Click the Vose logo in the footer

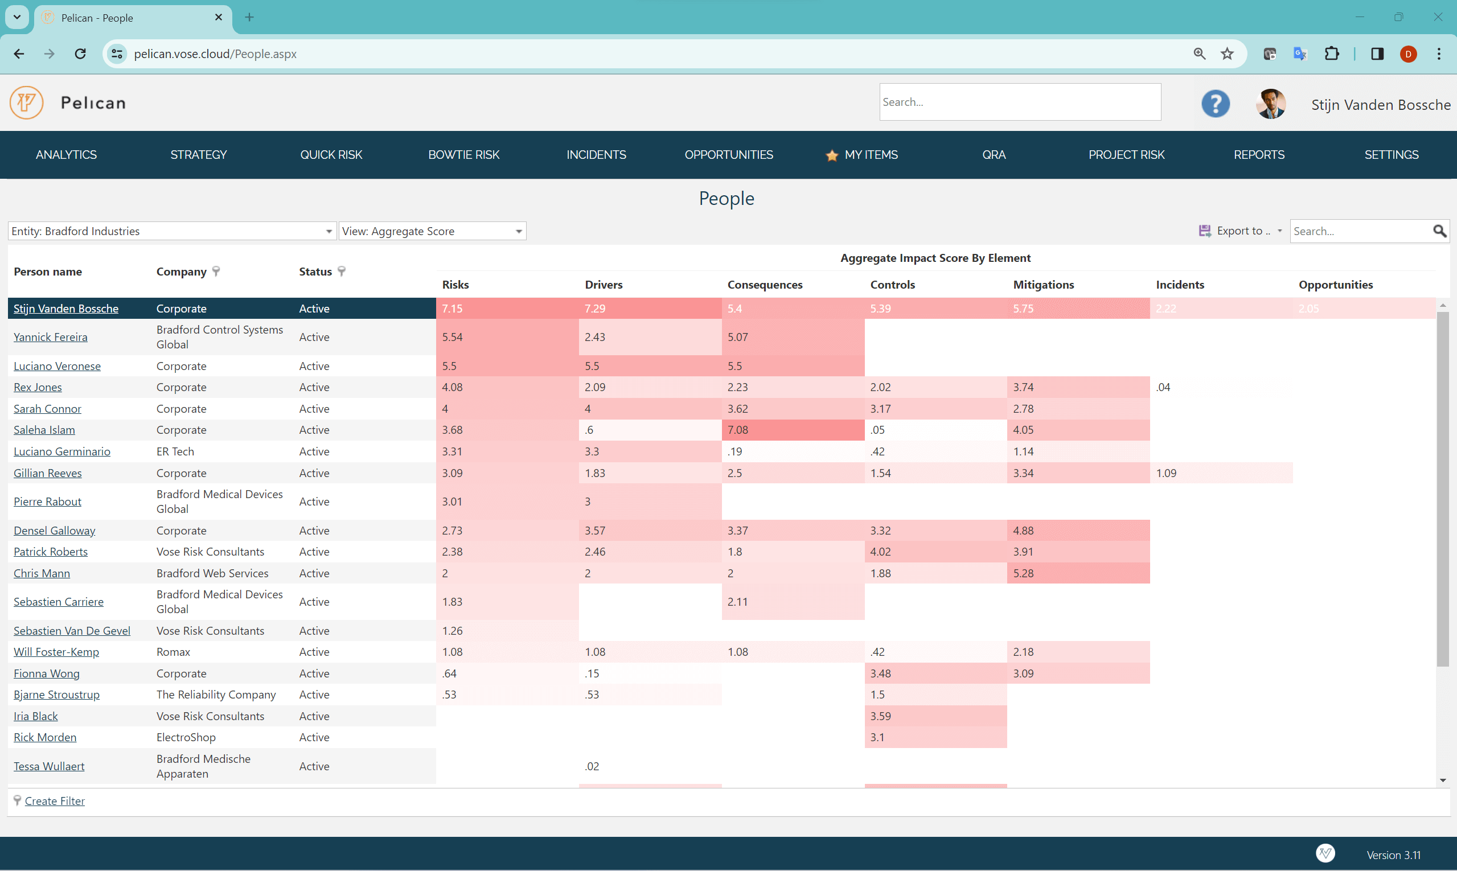point(1325,853)
